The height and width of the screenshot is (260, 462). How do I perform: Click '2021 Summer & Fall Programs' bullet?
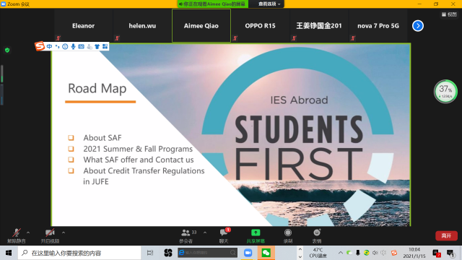(x=138, y=149)
